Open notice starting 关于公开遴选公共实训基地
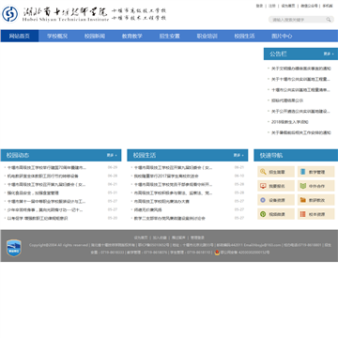Screen dimensions: 338x338 point(300,111)
